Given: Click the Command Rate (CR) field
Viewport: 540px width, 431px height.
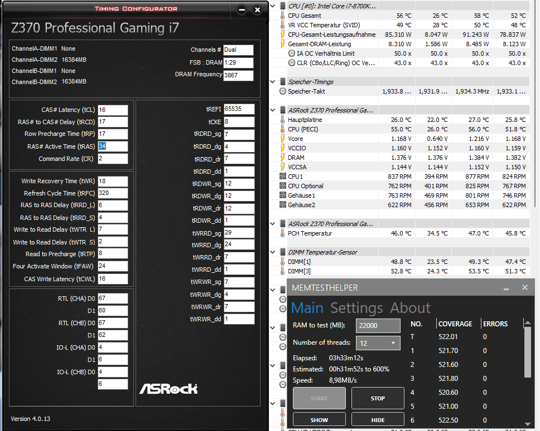Looking at the screenshot, I should pos(113,159).
